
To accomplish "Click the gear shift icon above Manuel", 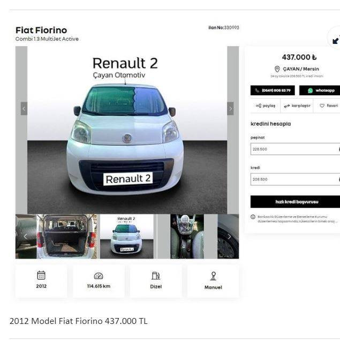I will [213, 276].
